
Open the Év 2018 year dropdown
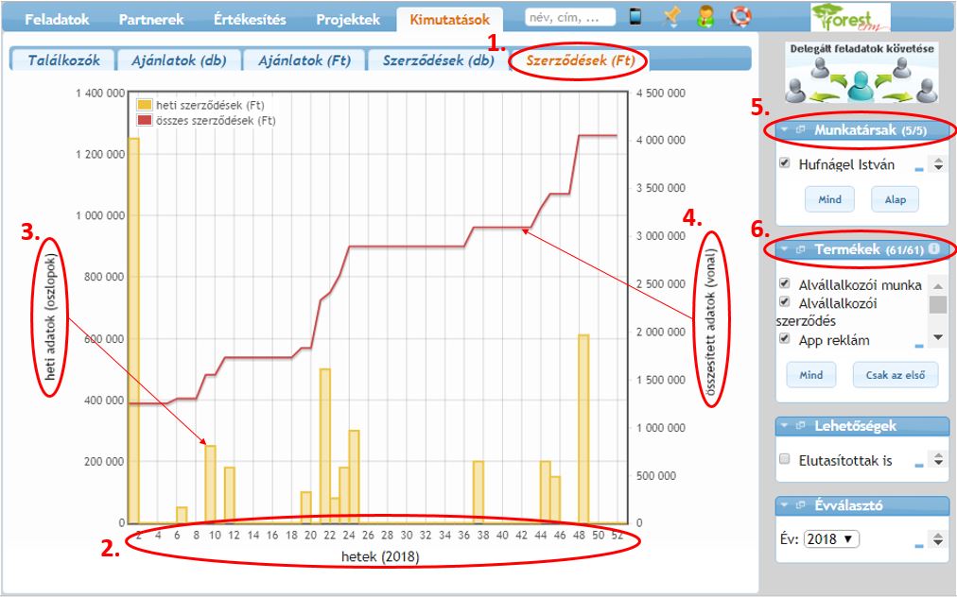pyautogui.click(x=831, y=539)
